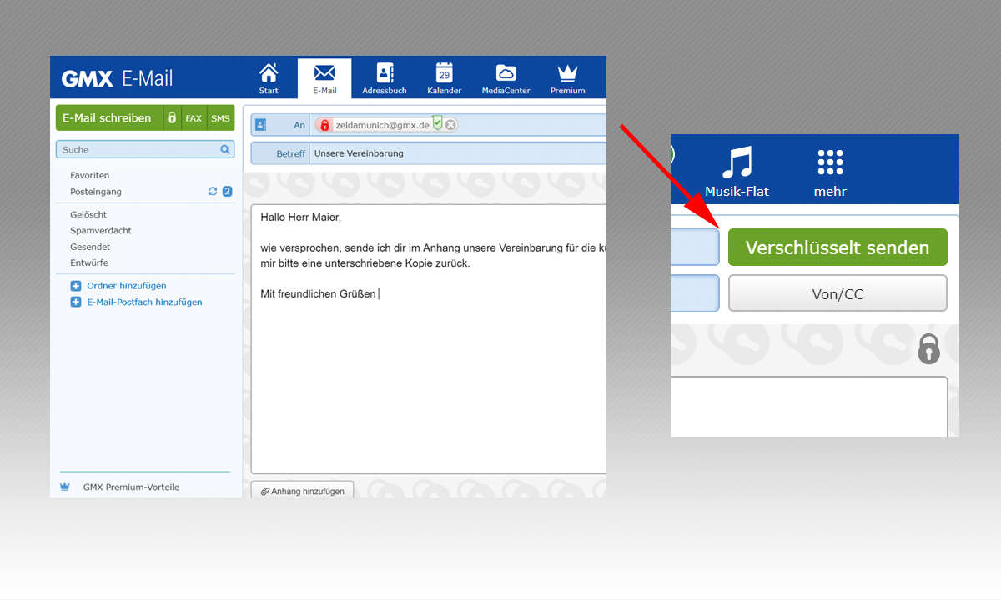This screenshot has height=600, width=1001.
Task: Open the Gelöscht folder
Action: 88,214
